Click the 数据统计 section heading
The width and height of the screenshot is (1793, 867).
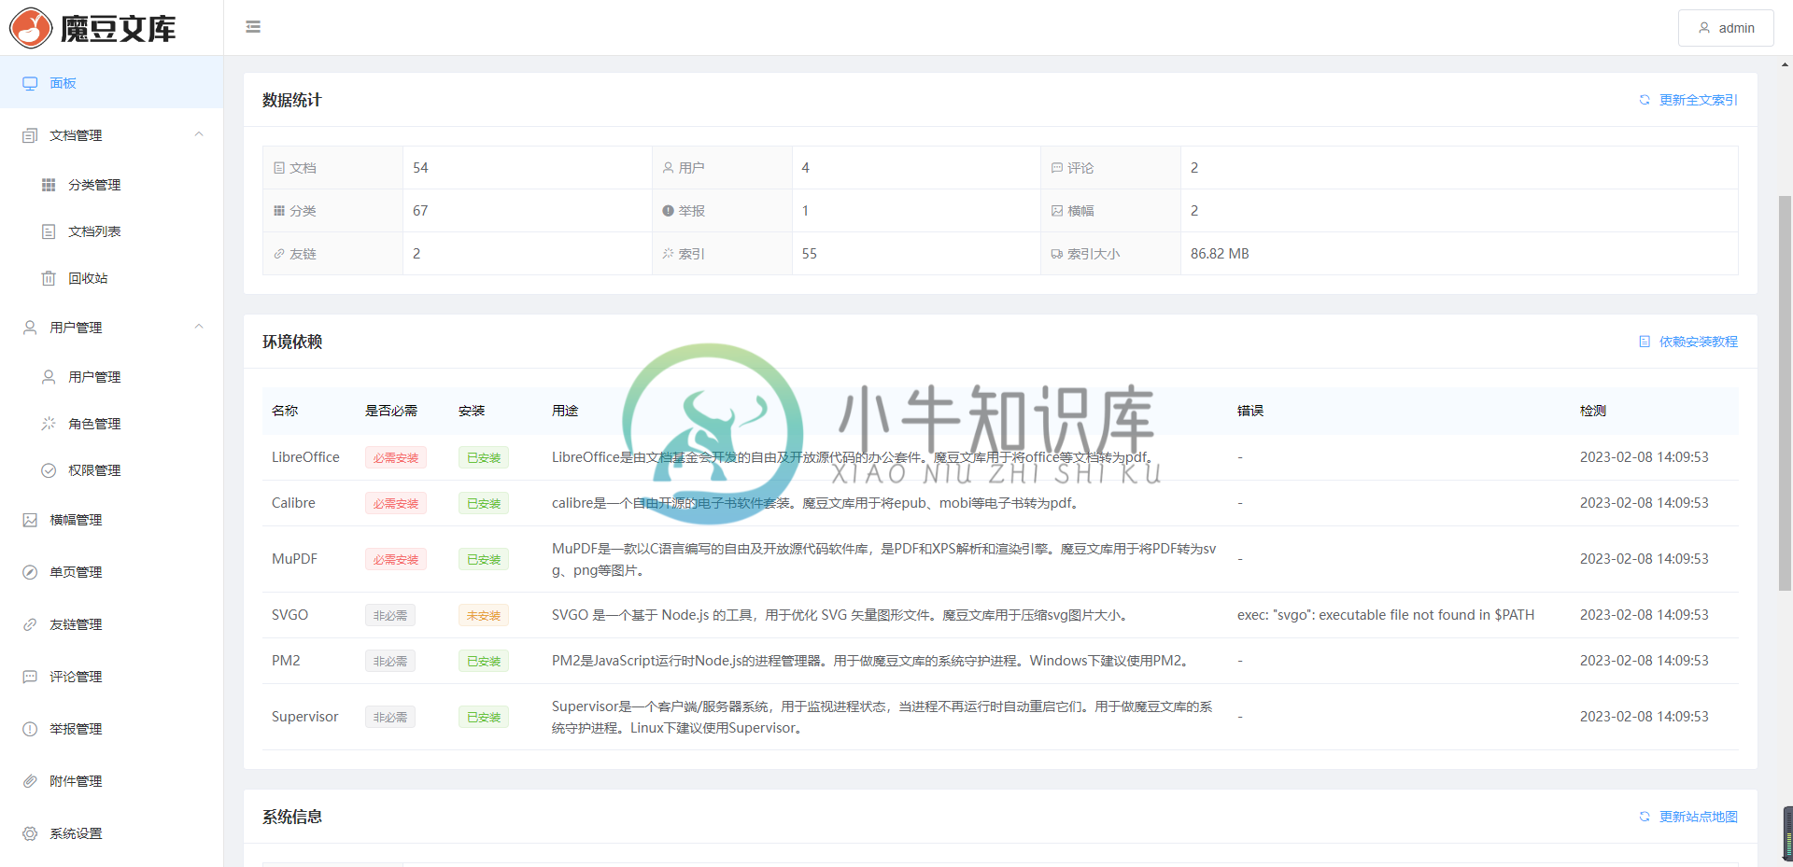click(x=291, y=100)
